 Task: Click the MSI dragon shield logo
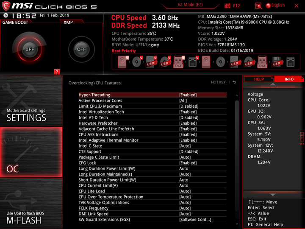coord(6,6)
